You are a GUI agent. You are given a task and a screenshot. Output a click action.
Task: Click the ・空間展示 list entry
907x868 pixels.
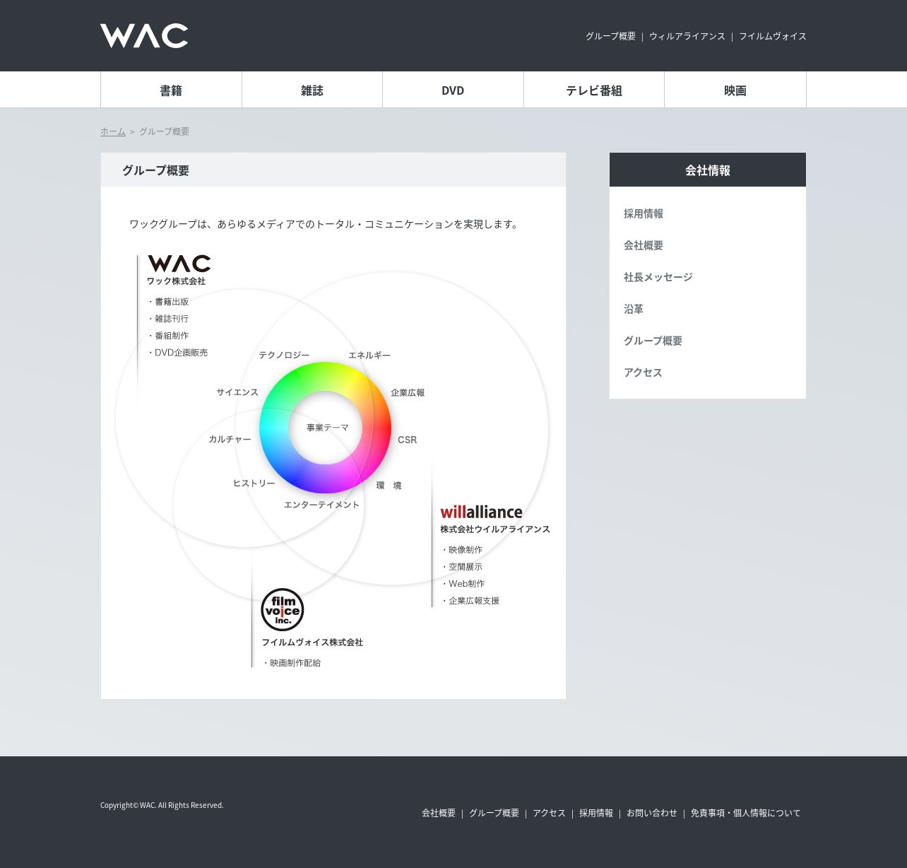pos(462,566)
